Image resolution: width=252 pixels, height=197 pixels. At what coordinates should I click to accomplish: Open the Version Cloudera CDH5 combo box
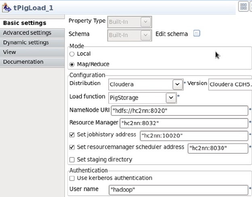229,84
